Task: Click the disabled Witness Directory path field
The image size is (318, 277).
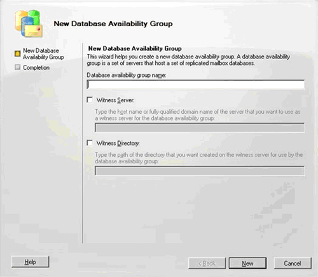Action: pos(200,171)
